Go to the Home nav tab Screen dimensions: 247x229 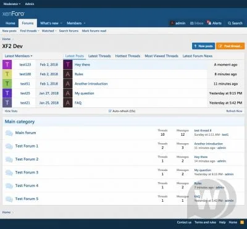[x=10, y=23]
